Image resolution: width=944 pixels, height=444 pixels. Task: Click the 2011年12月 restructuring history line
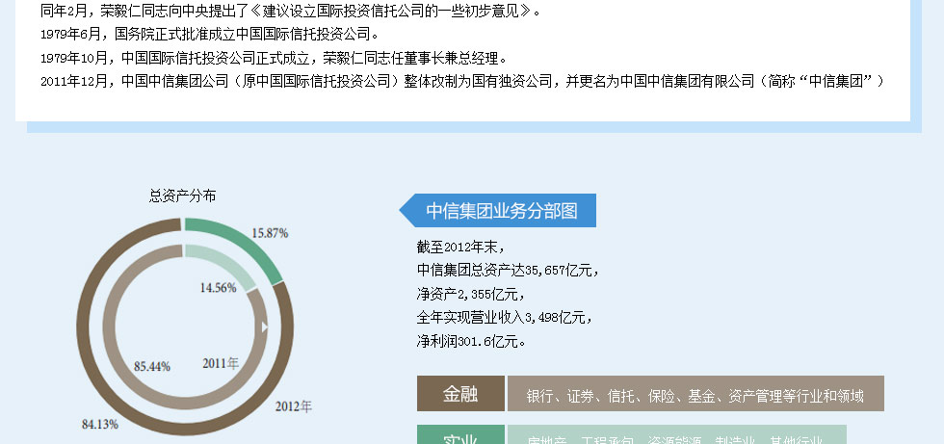point(462,81)
